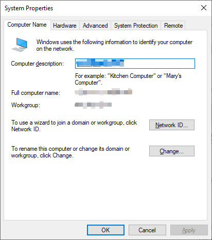Click the Change... button
Viewport: 212px width, 240px height.
tap(172, 151)
